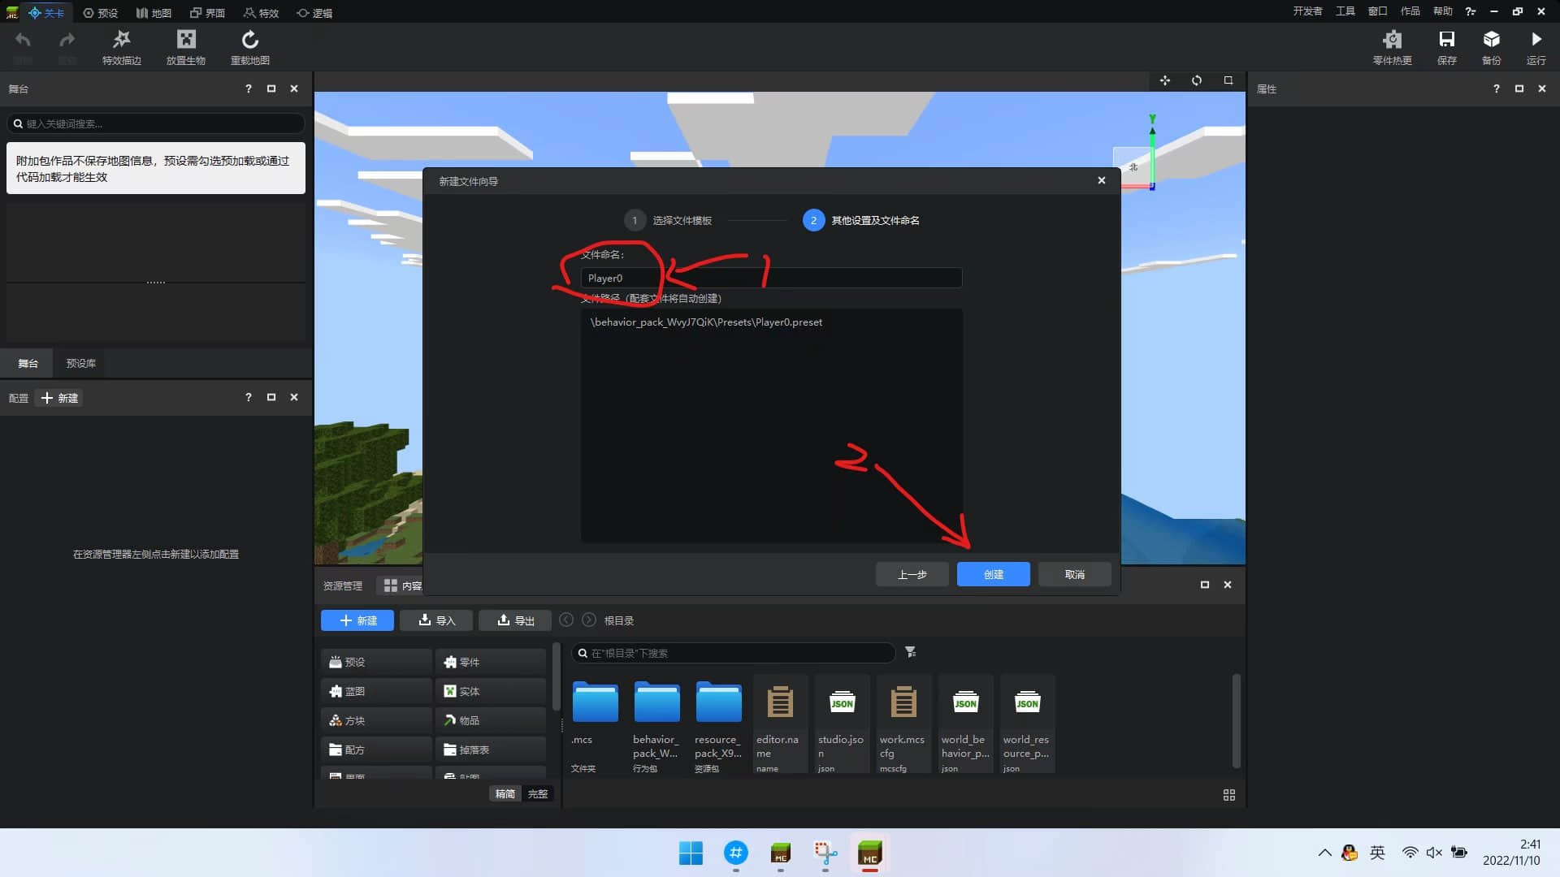Click the 创建 button in wizard
Image resolution: width=1560 pixels, height=877 pixels.
point(994,574)
